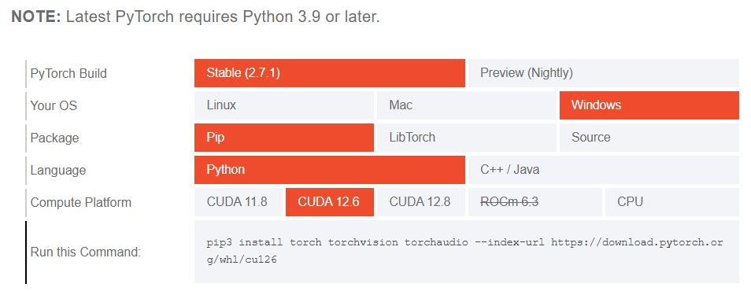Choose CUDA 11.8 compute platform
Image resolution: width=751 pixels, height=291 pixels.
(x=239, y=202)
